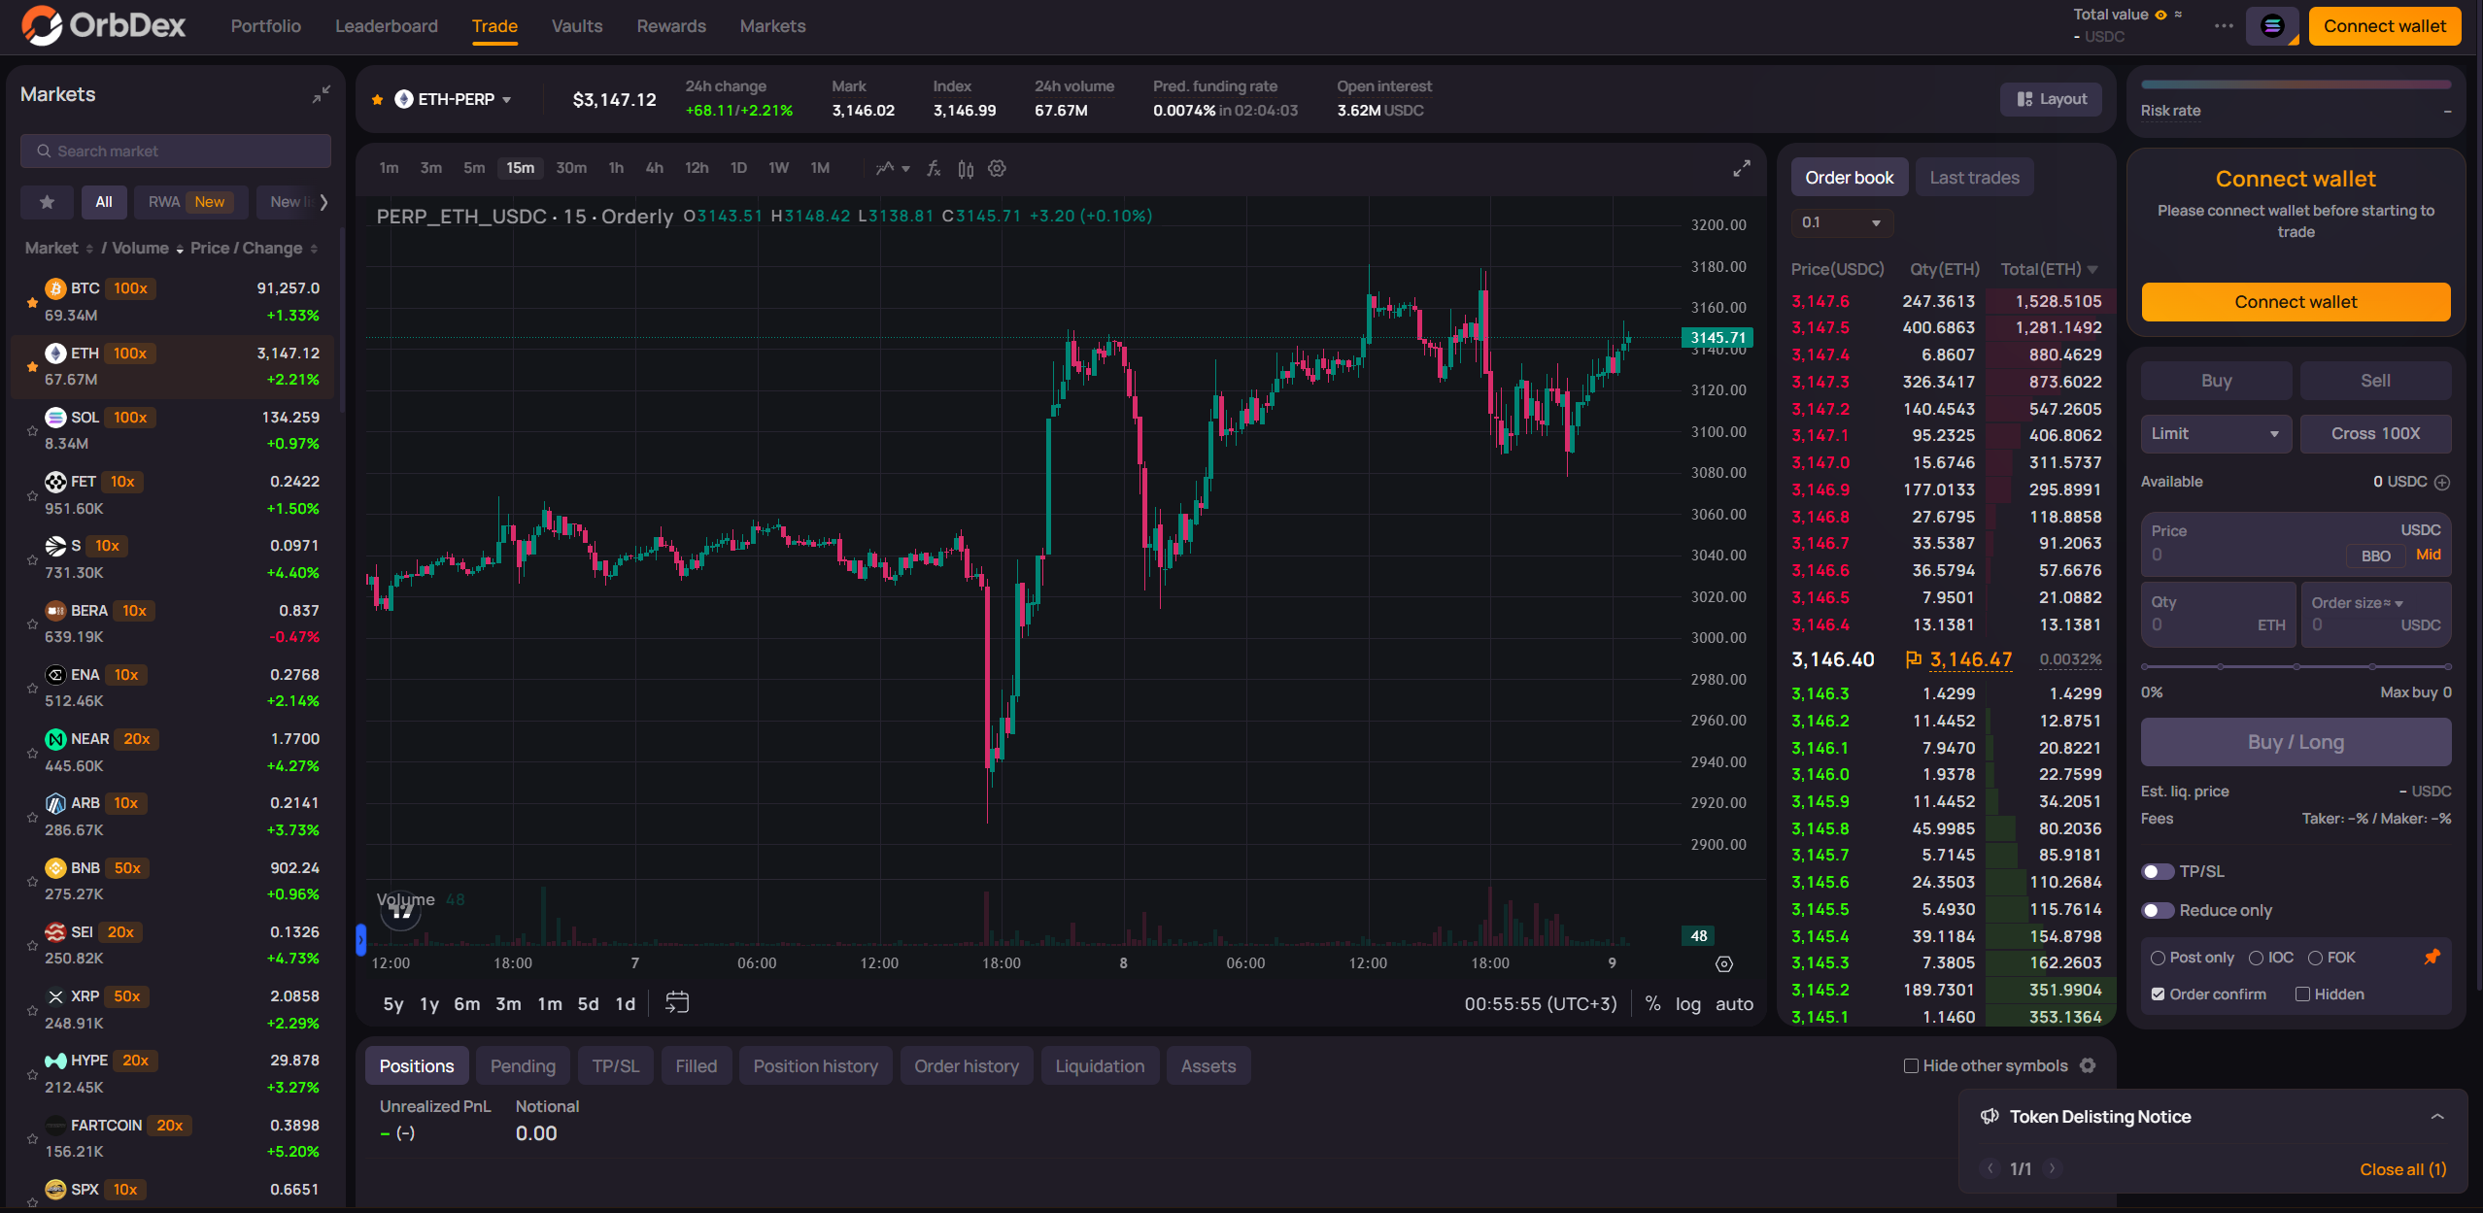Open the indicators fx icon
This screenshot has height=1213, width=2483.
[934, 168]
